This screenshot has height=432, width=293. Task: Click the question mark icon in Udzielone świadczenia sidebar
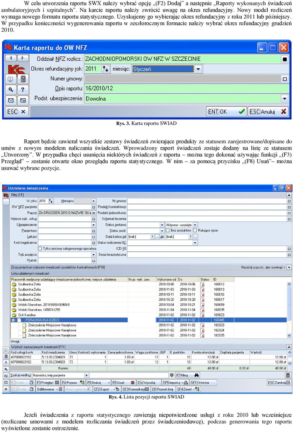tap(6, 363)
